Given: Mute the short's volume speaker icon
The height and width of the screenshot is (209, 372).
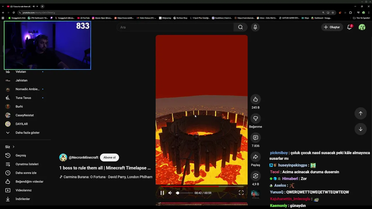Looking at the screenshot, I should click(x=170, y=193).
